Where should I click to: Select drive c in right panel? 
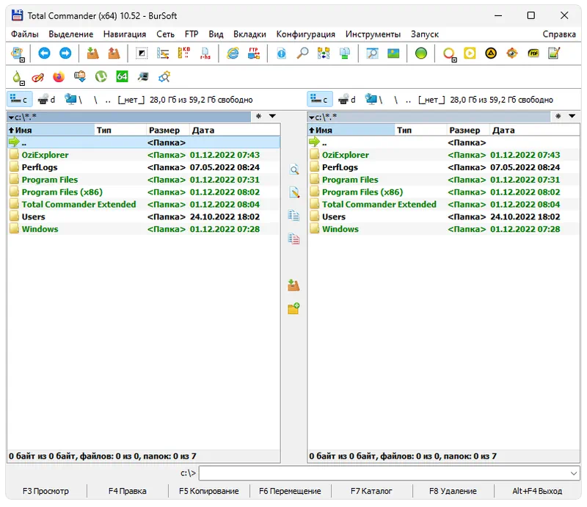(320, 100)
